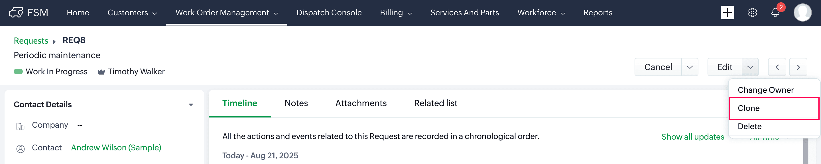Screen dimensions: 821x164
Task: Open the user profile avatar
Action: 802,13
